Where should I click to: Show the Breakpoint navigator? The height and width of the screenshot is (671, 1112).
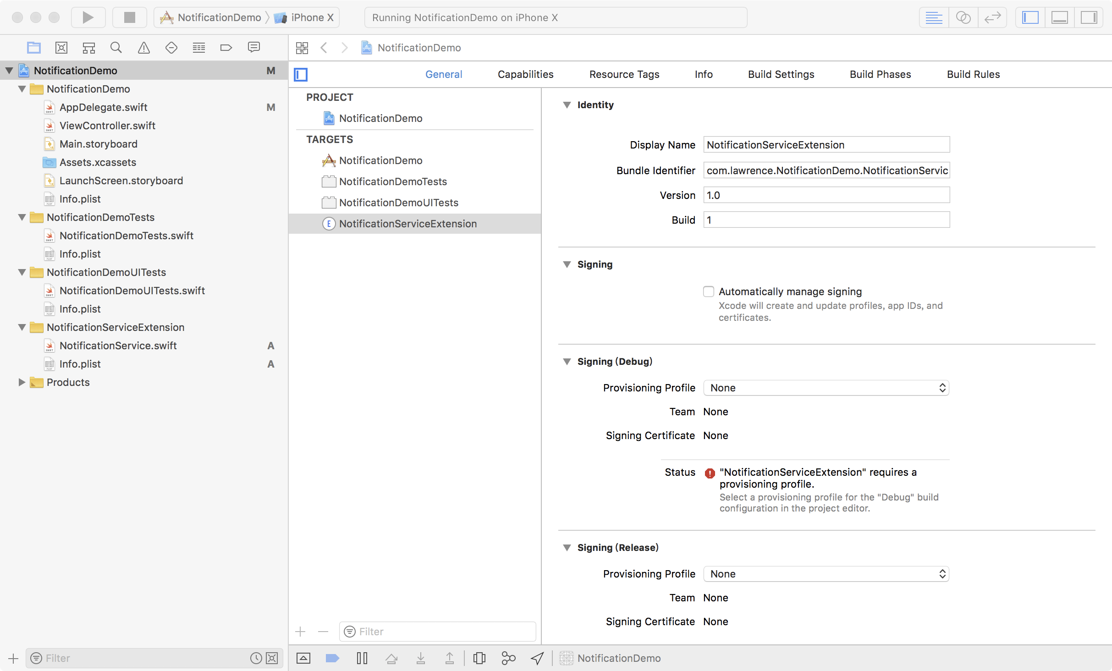point(226,48)
